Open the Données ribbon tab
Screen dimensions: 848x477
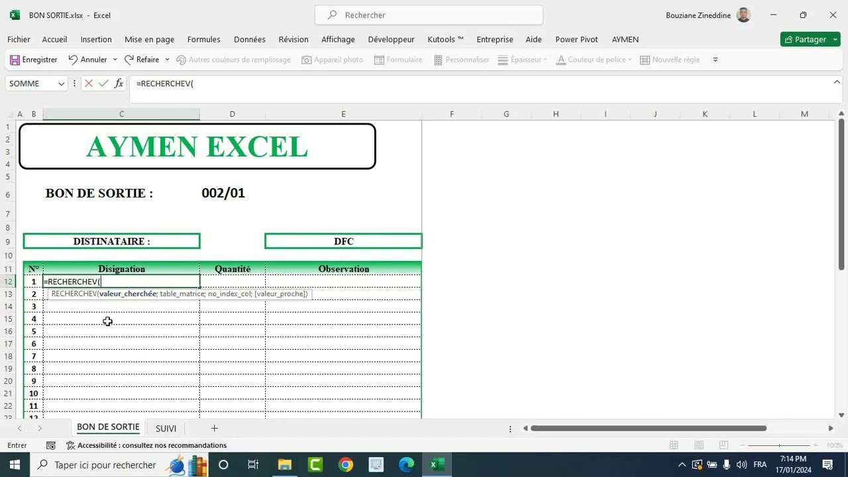tap(250, 40)
